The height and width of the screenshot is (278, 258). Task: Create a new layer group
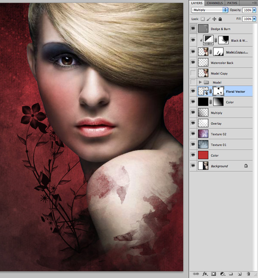tap(231, 273)
